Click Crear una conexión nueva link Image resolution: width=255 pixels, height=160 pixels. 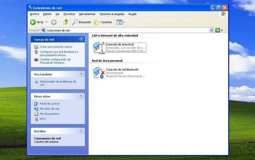pyautogui.click(x=56, y=47)
